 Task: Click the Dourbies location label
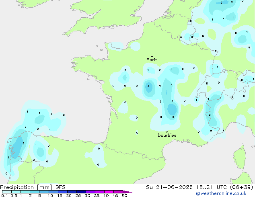(x=167, y=135)
